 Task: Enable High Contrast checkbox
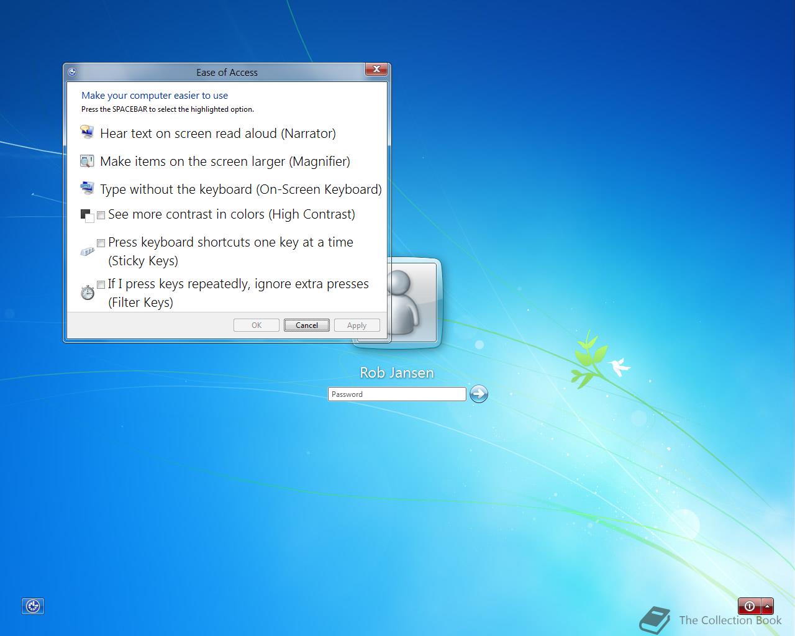[x=101, y=216]
